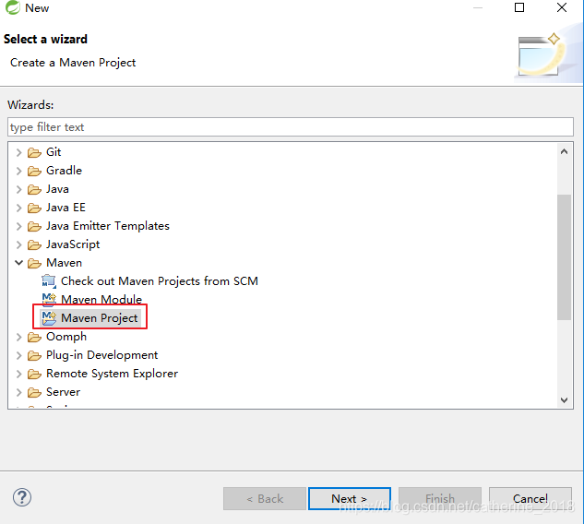Expand the Java category
Viewport: 584px width, 524px height.
(19, 189)
